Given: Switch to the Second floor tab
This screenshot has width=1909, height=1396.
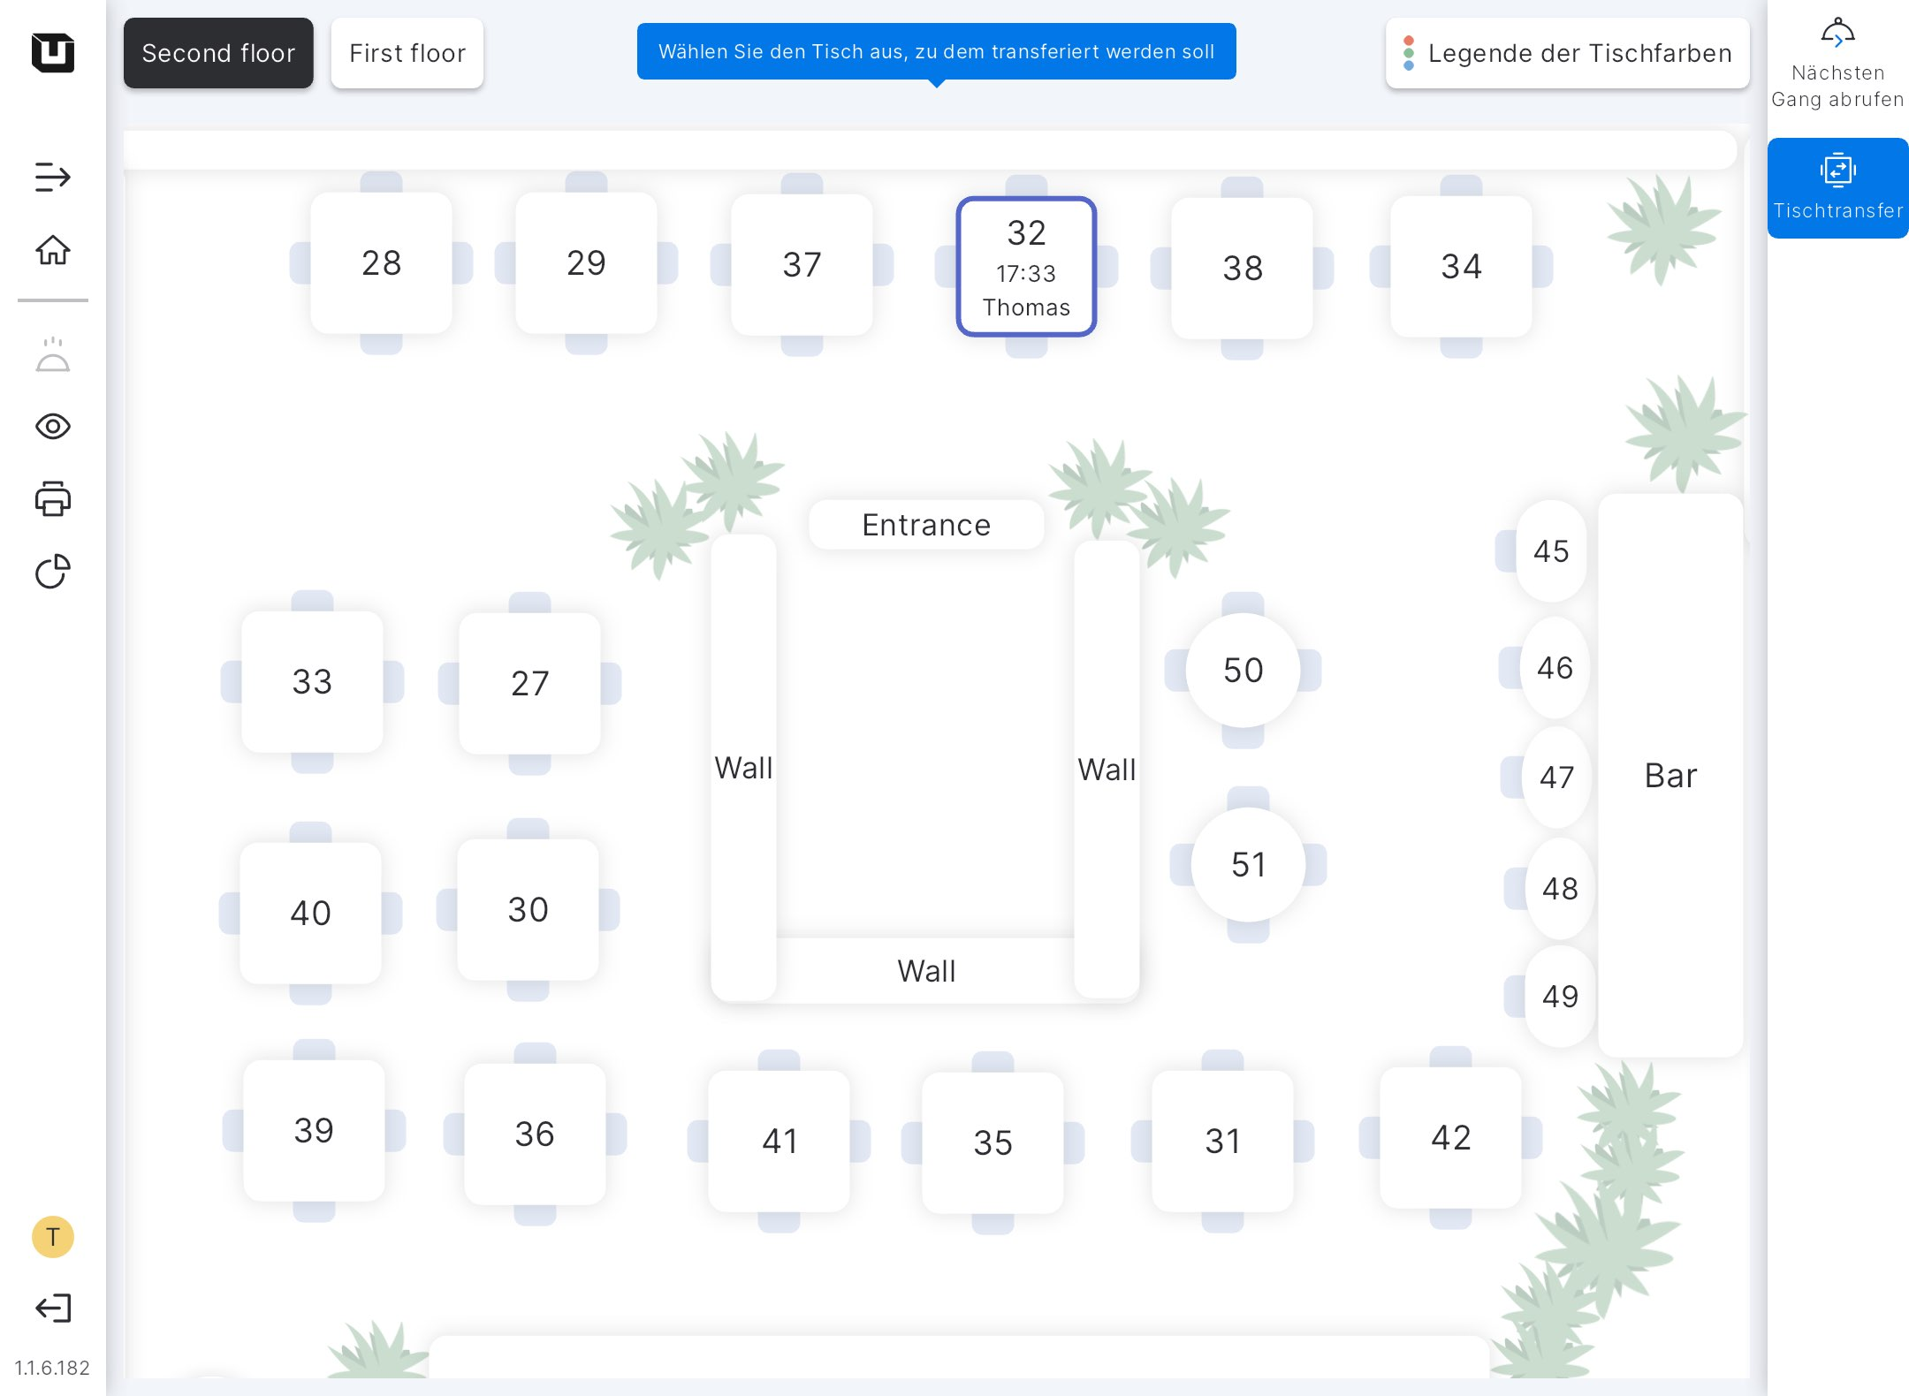Looking at the screenshot, I should (218, 53).
